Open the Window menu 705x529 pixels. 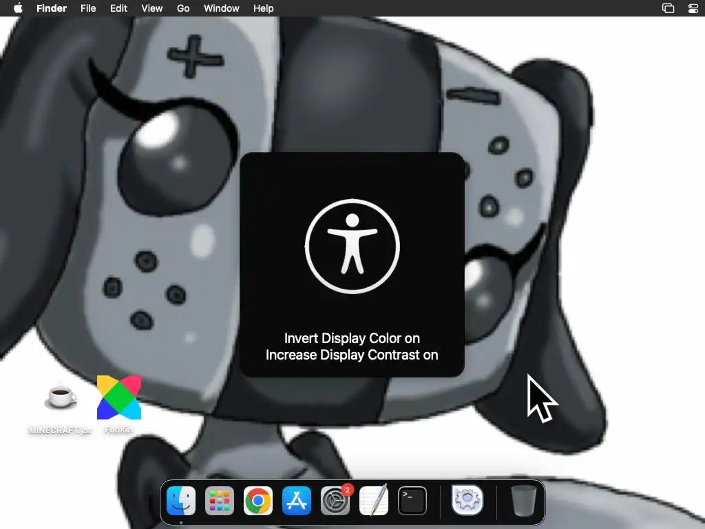tap(221, 8)
